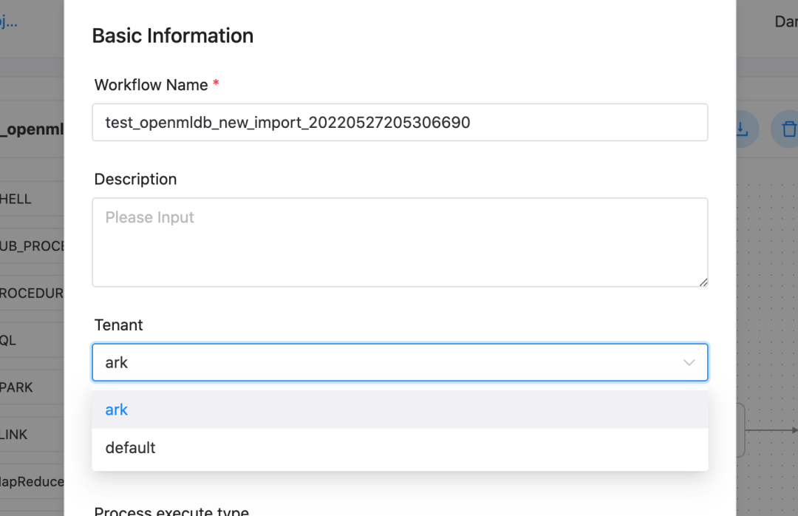
Task: Select the ark tenant option
Action: click(x=400, y=410)
